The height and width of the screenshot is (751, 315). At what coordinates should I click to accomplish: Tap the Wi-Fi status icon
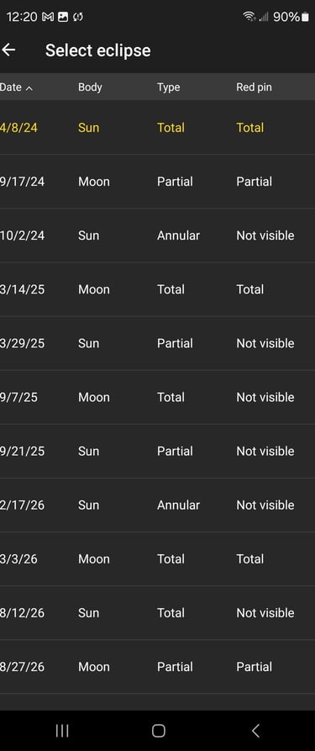249,18
